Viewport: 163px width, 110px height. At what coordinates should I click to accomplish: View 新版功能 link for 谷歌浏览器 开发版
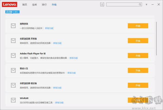(57, 43)
